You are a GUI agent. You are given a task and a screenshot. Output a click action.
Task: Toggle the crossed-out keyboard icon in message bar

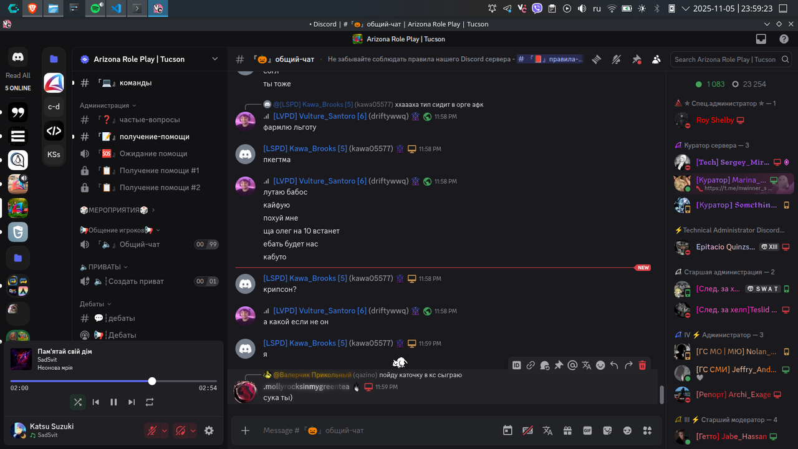527,430
